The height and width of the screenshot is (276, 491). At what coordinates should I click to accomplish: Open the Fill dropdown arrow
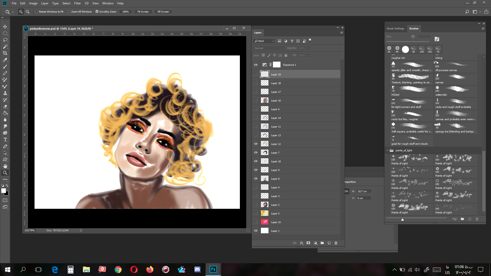pos(309,55)
